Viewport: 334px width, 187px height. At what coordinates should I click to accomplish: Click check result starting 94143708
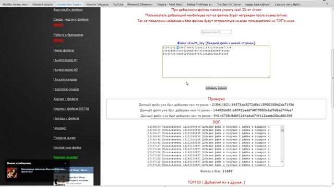click(x=216, y=116)
